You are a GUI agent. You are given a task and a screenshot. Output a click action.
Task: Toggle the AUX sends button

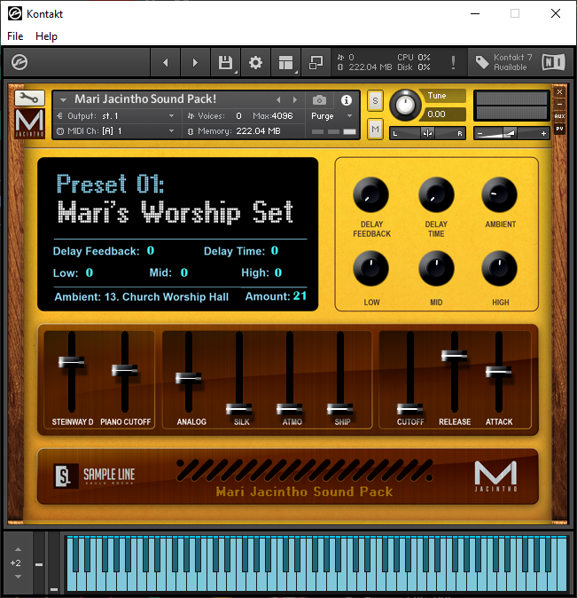(559, 116)
